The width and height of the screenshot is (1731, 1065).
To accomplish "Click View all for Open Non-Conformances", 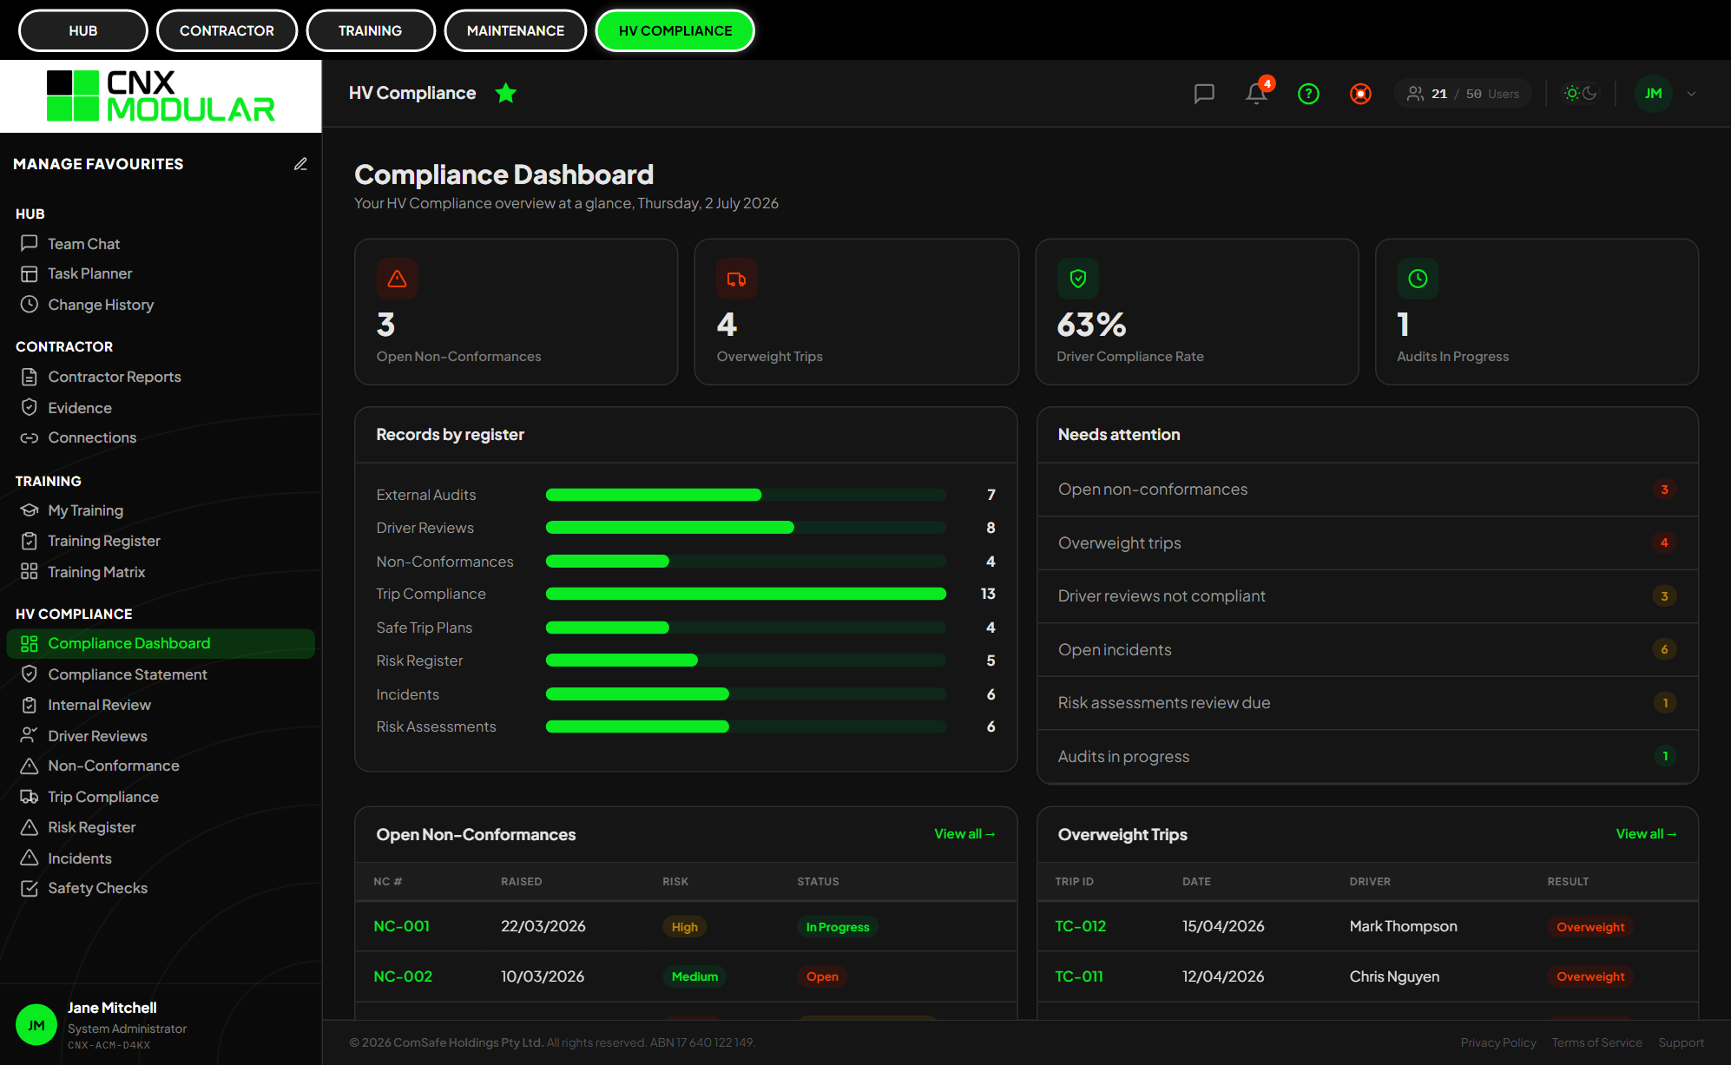I will [x=964, y=834].
